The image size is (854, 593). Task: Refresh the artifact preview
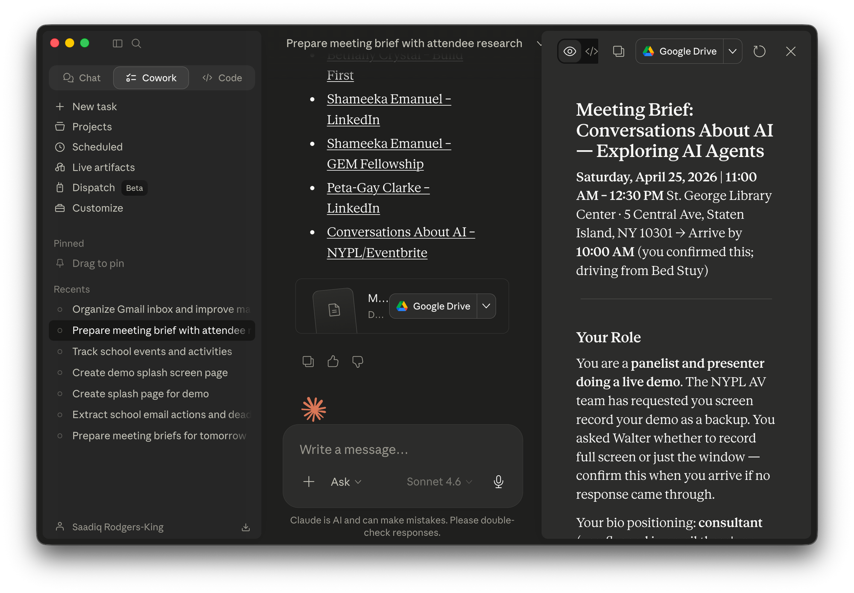click(759, 52)
